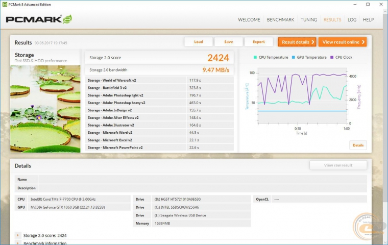Screen dimensions: 388x245
Task: Select the Microsoft Word v2 row
Action: (159, 133)
